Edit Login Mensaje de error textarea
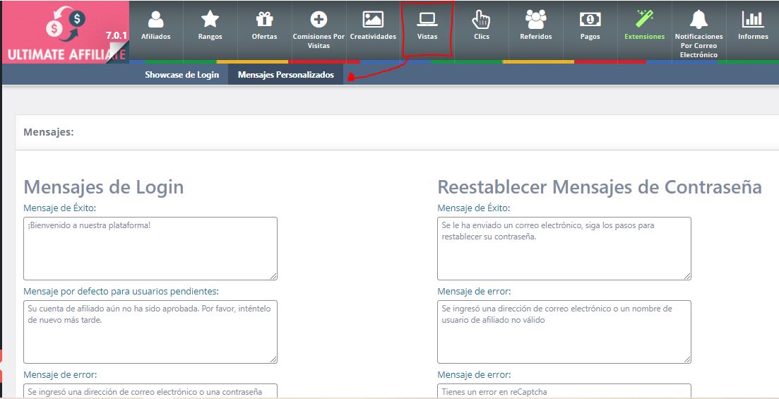Image resolution: width=779 pixels, height=399 pixels. pyautogui.click(x=150, y=391)
